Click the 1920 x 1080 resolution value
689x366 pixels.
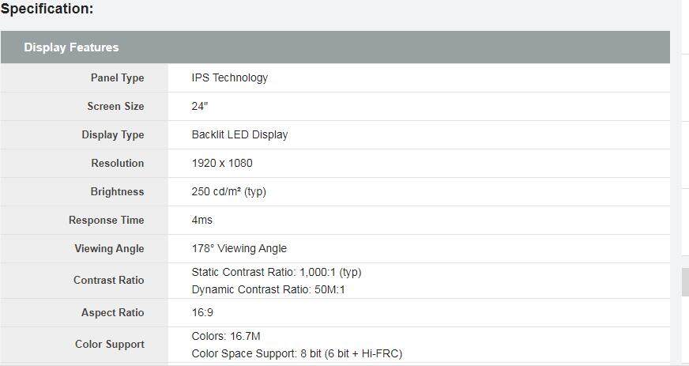pos(222,163)
